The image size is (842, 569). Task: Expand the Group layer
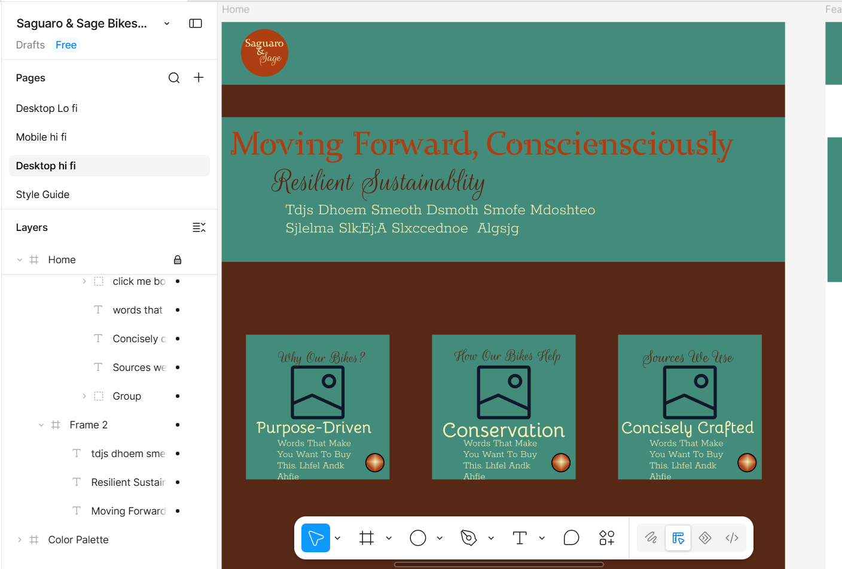(x=84, y=396)
